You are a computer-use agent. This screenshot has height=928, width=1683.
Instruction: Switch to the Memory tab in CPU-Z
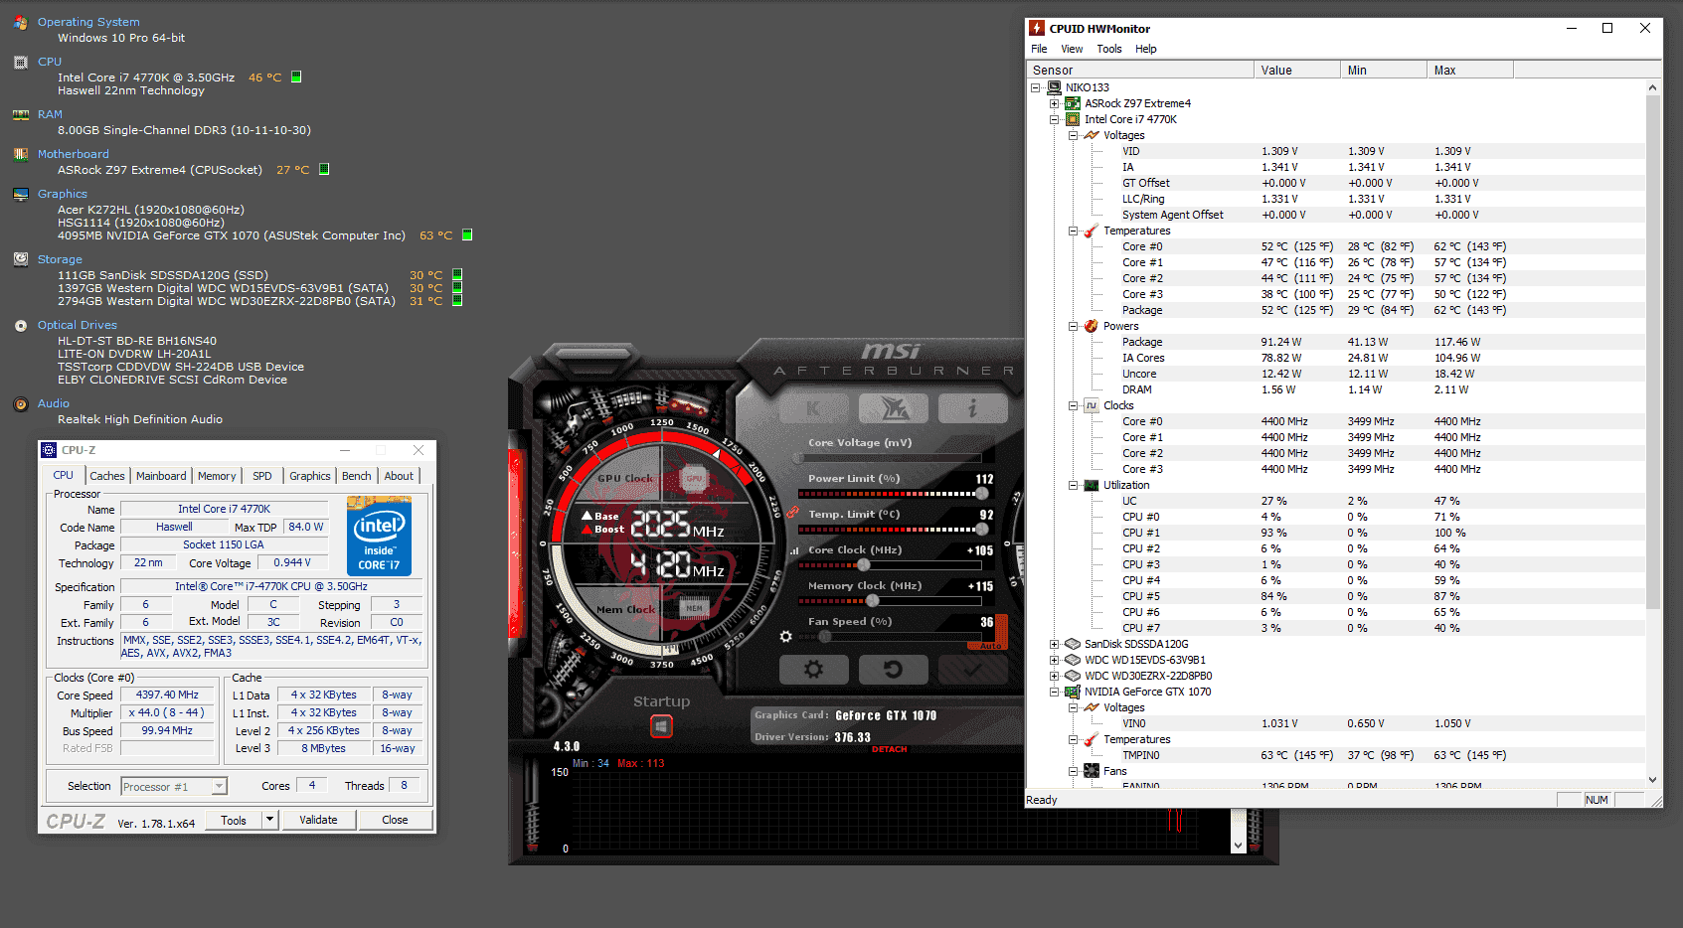coord(217,476)
